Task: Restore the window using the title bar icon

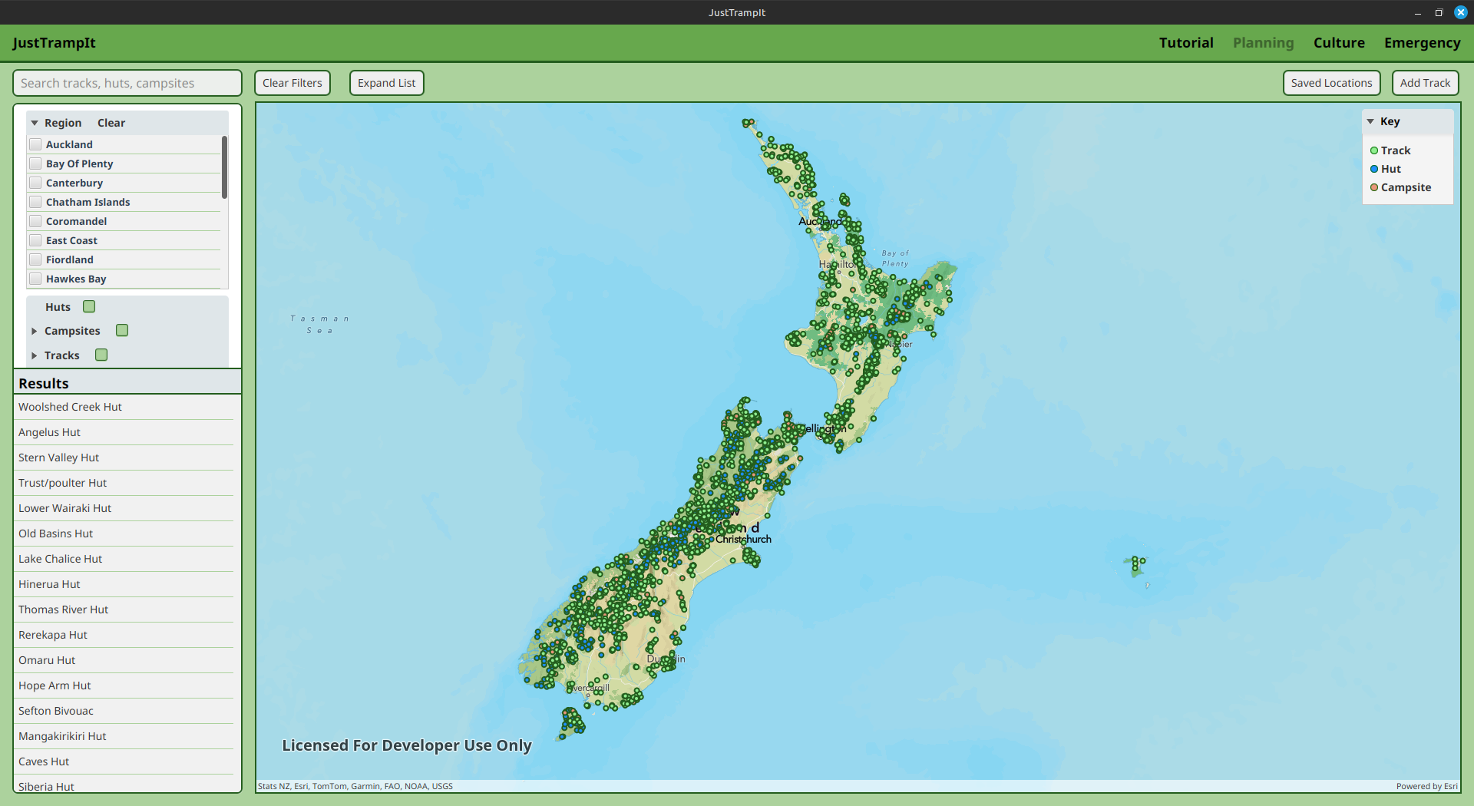Action: 1439,12
